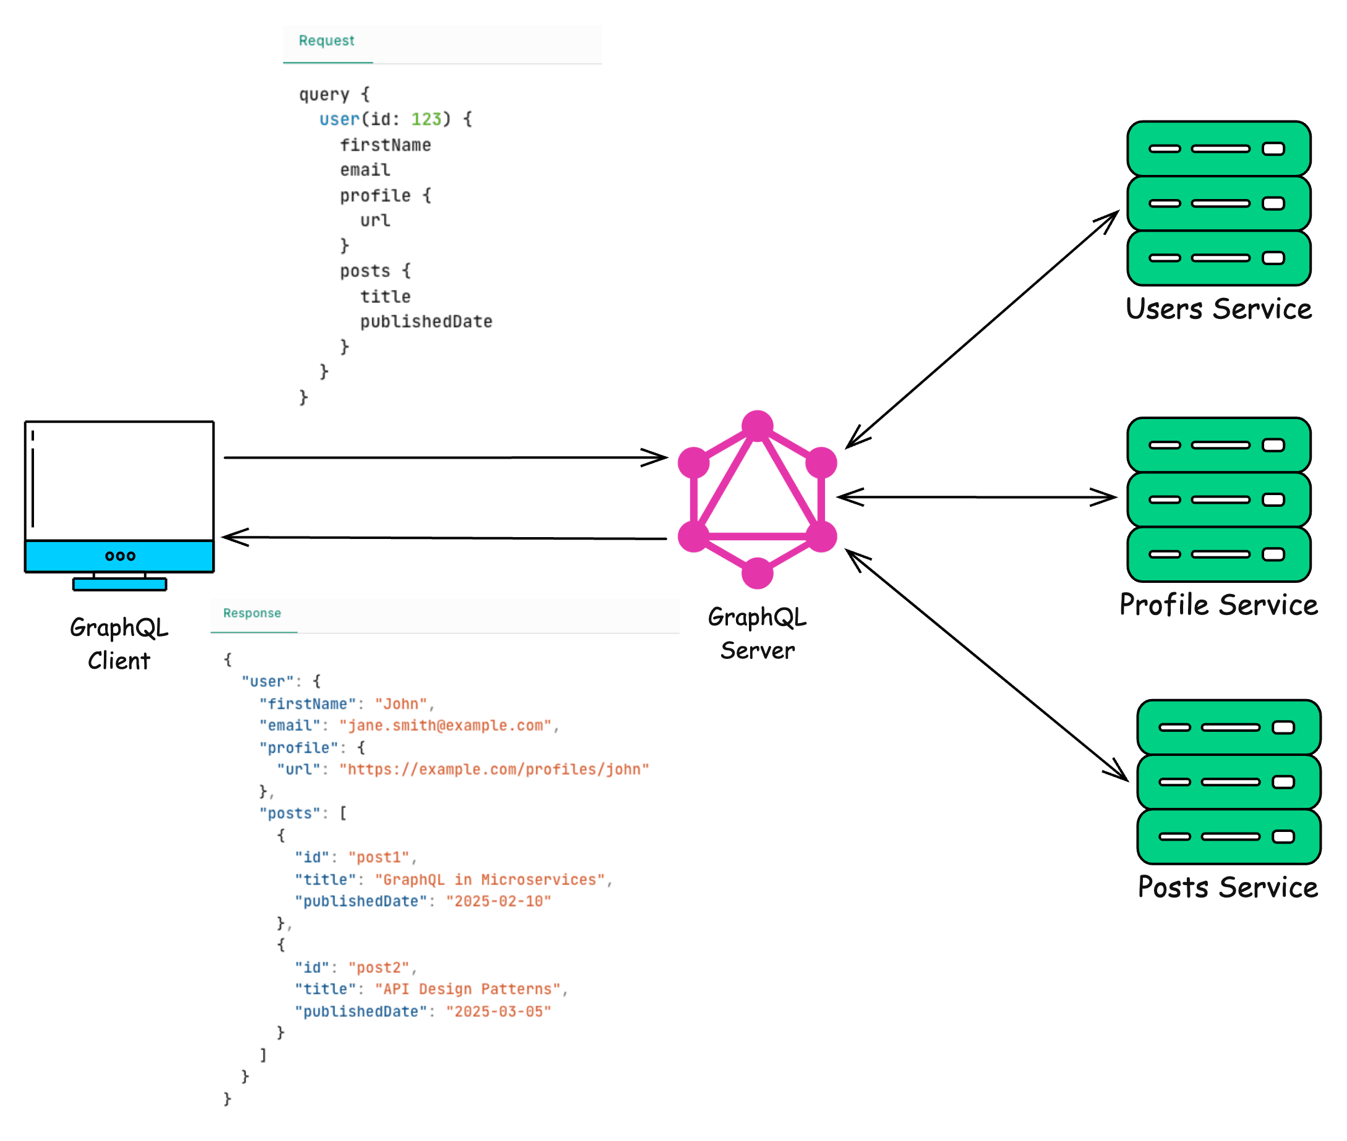The image size is (1347, 1141).
Task: Click the "GraphQL Client" label
Action: point(119,643)
